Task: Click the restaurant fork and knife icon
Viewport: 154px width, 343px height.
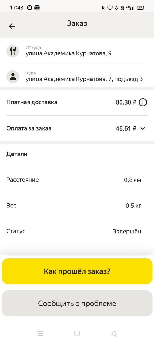Action: (13, 51)
